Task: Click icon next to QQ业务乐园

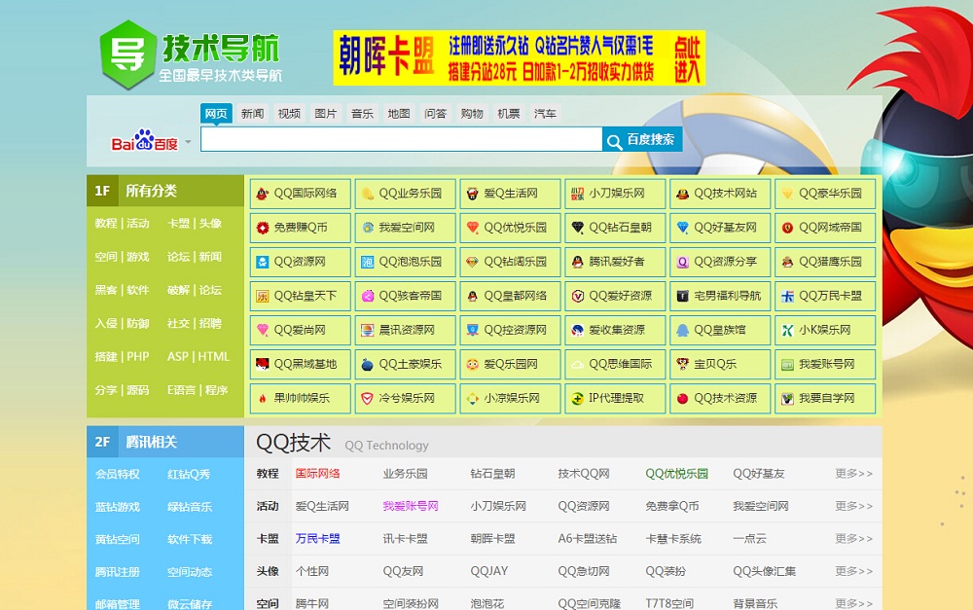Action: point(368,194)
